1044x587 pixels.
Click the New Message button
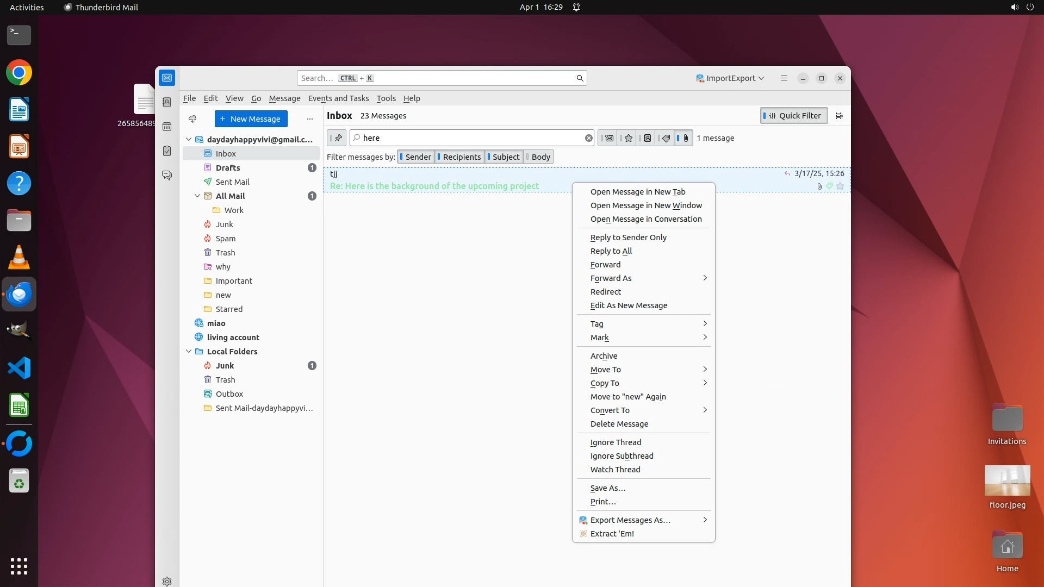251,118
